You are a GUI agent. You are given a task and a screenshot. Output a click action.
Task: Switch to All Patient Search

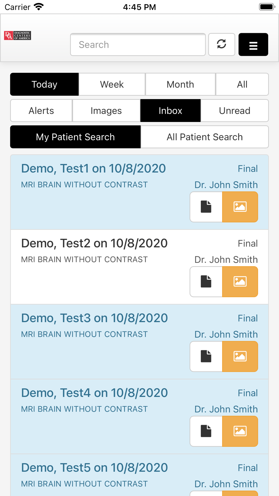[x=205, y=137]
